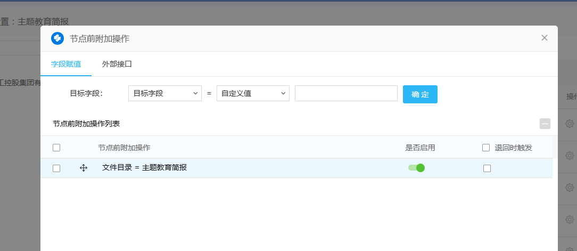Enable 退回时触发 checkbox for 文件目录 row
Screen dimensions: 577x251
(487, 168)
